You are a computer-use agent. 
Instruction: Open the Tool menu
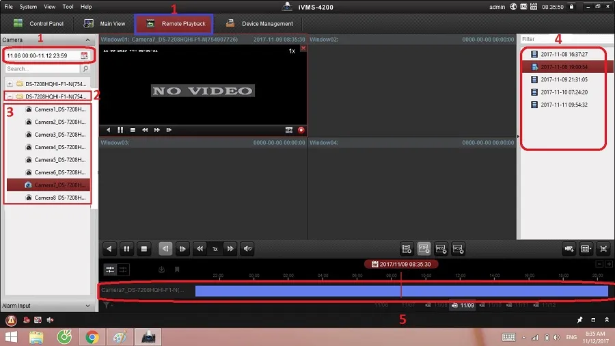[68, 7]
